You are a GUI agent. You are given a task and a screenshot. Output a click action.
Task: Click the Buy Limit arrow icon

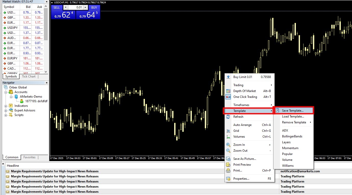pos(228,77)
